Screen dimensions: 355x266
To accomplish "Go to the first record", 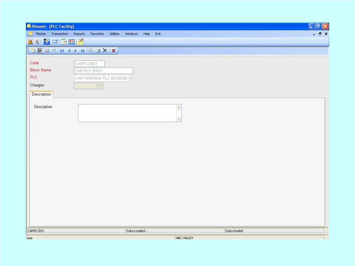I will point(62,51).
